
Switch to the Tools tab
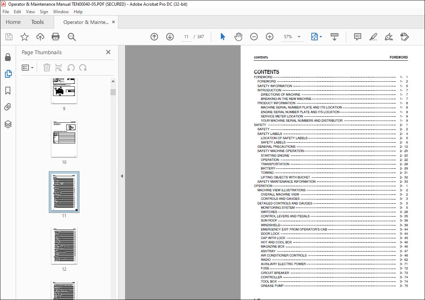coord(37,22)
